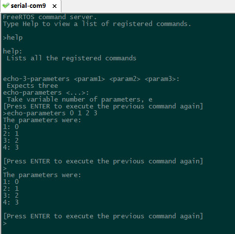Image resolution: width=235 pixels, height=234 pixels.
Task: Click the "Expects three" text line
Action: point(32,86)
